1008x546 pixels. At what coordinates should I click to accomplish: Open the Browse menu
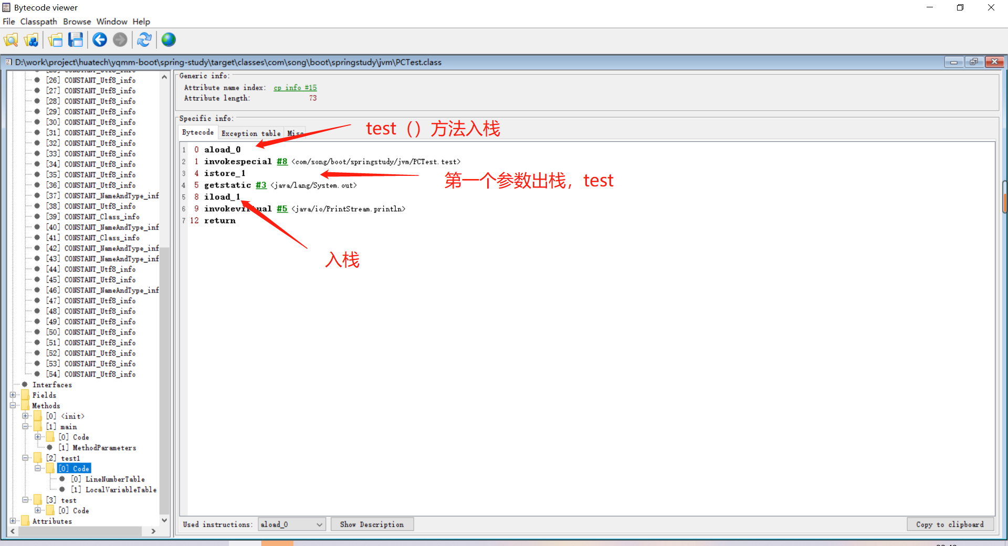click(77, 22)
